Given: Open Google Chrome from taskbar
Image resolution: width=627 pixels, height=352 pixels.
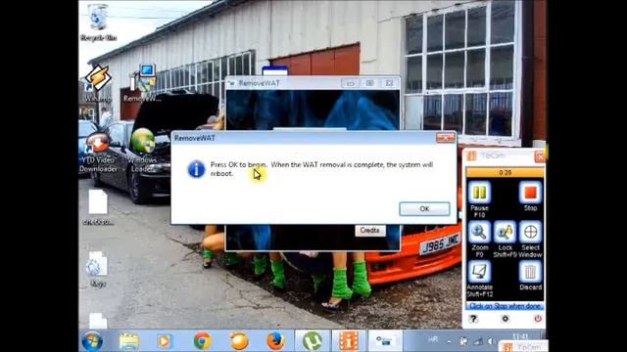Looking at the screenshot, I should tap(203, 341).
